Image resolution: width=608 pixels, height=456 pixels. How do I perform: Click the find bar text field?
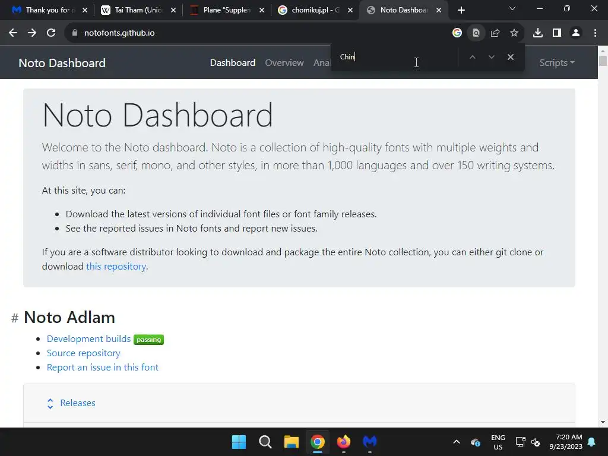click(x=395, y=57)
